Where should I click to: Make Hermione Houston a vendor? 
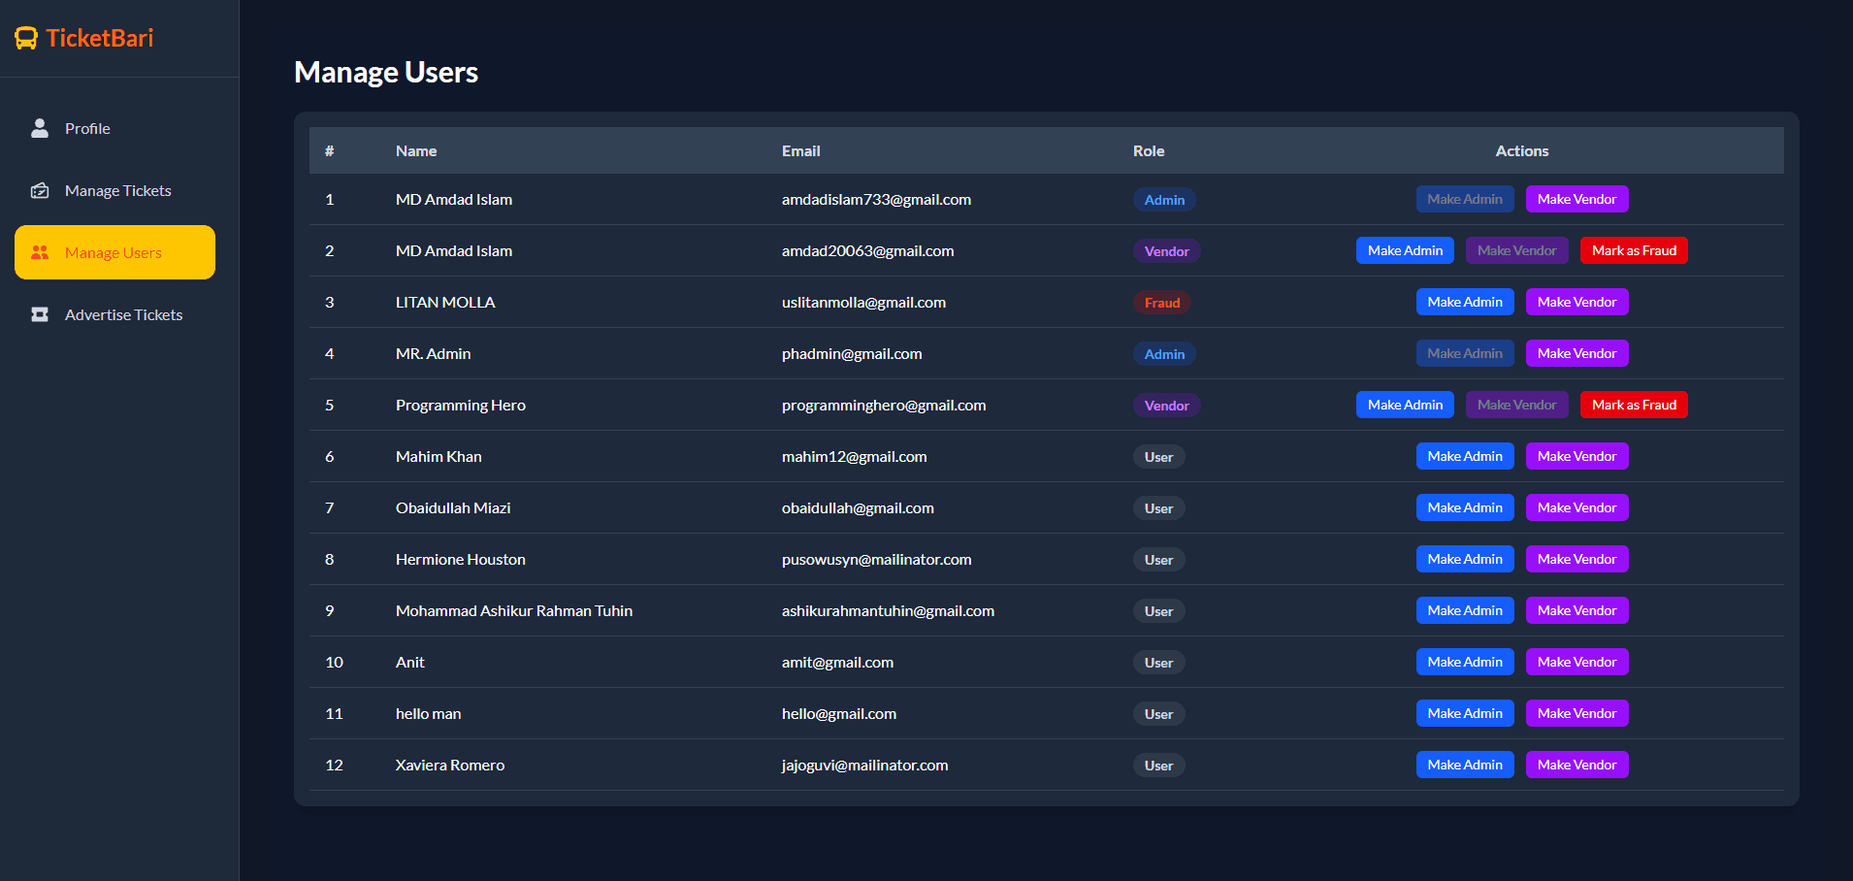(x=1577, y=559)
